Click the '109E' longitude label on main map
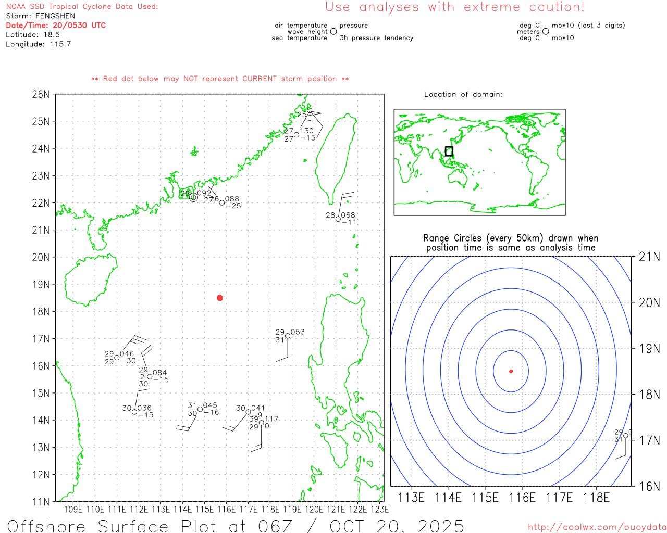Image resolution: width=667 pixels, height=533 pixels. (x=73, y=509)
